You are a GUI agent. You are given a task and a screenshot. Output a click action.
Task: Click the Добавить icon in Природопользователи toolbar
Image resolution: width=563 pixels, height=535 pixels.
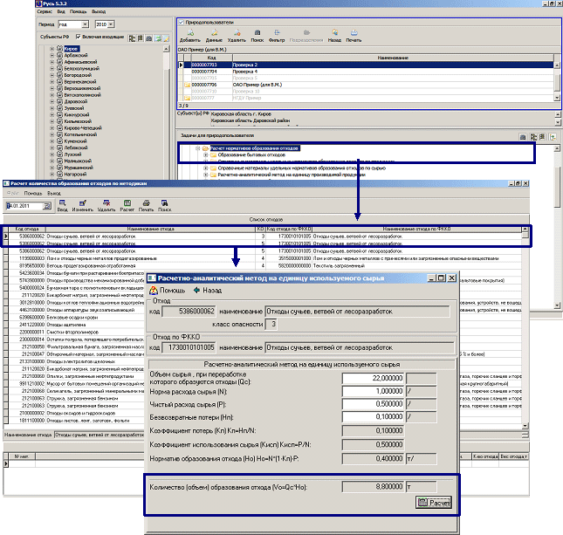(189, 36)
